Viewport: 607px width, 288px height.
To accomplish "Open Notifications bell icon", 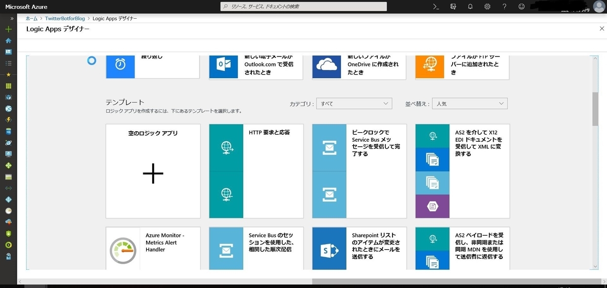I will (470, 7).
